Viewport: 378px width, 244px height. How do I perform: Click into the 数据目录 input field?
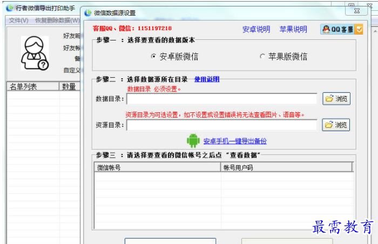click(222, 99)
